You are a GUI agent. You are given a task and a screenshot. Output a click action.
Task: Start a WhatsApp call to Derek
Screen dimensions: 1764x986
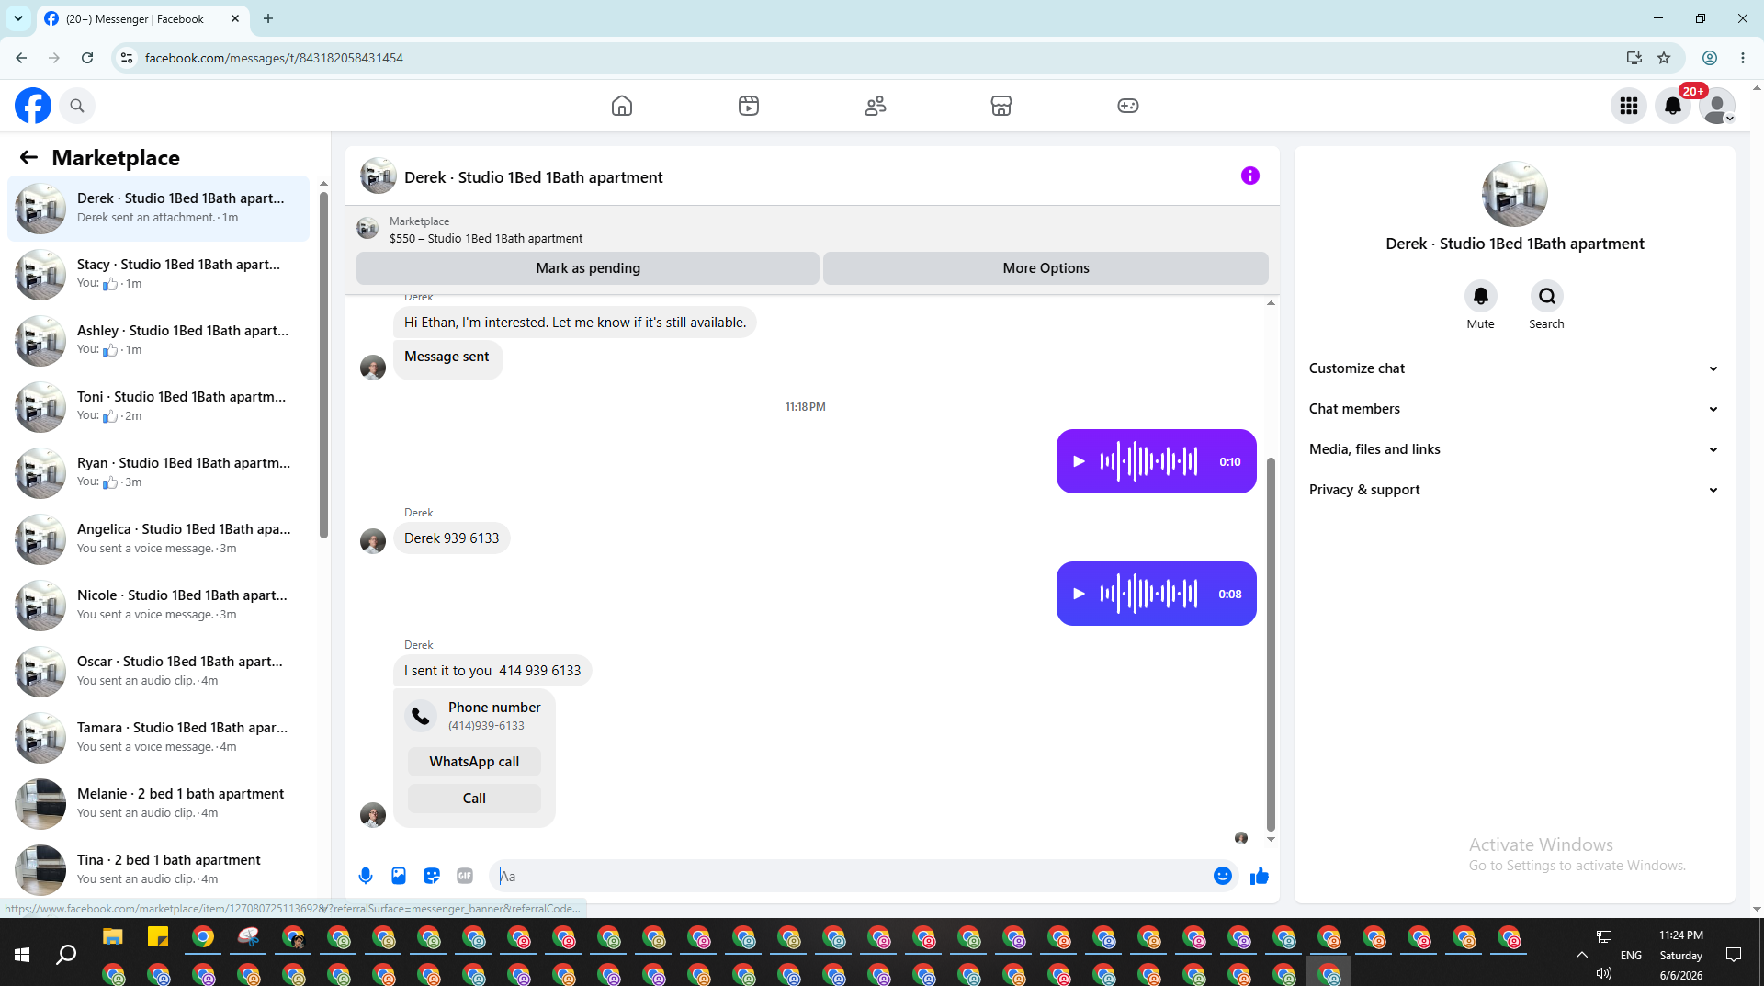click(474, 762)
